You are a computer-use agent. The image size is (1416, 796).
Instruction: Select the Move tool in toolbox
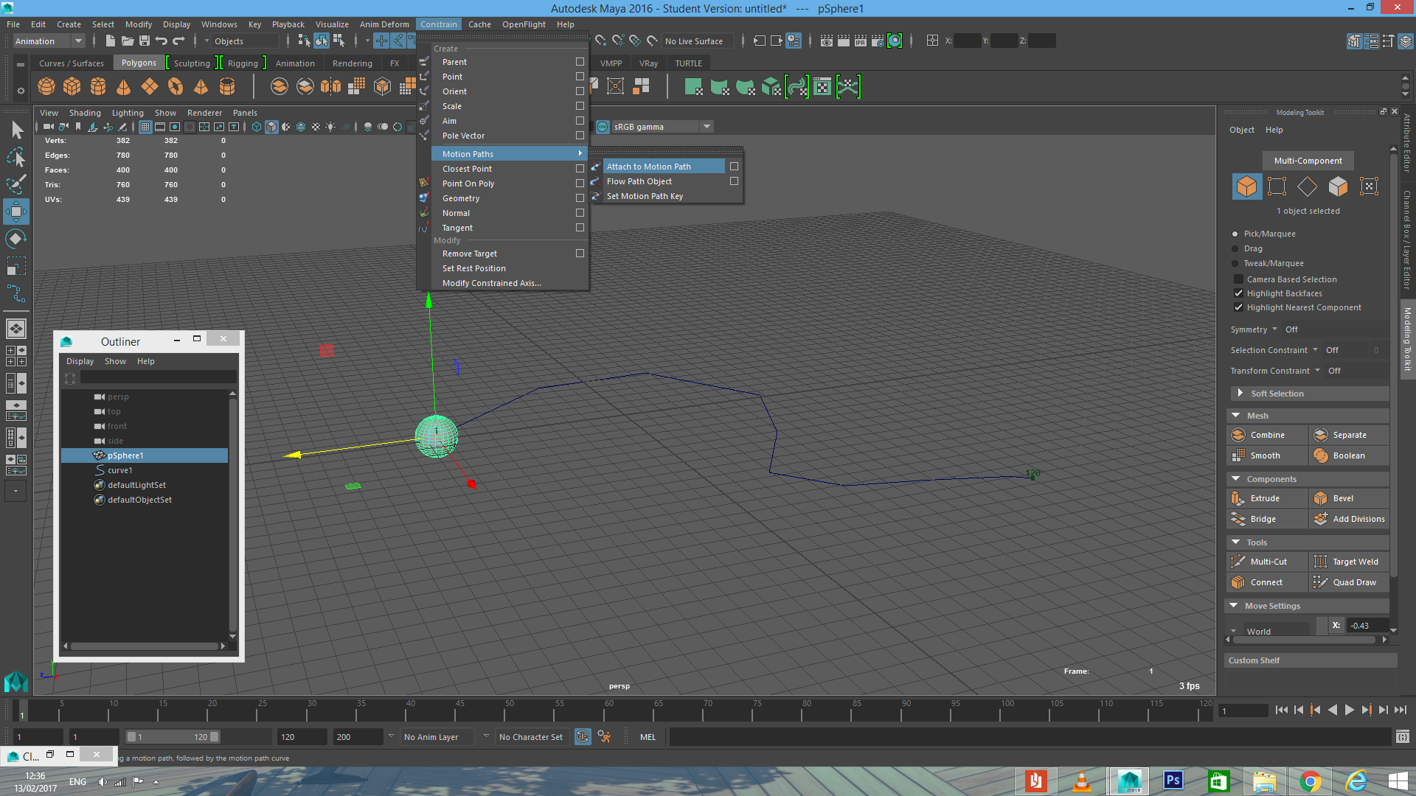[x=15, y=212]
